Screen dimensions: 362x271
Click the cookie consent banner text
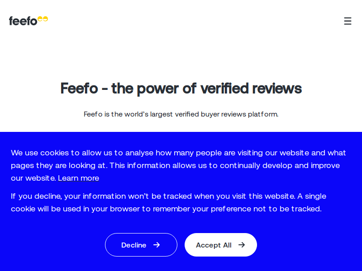click(178, 165)
